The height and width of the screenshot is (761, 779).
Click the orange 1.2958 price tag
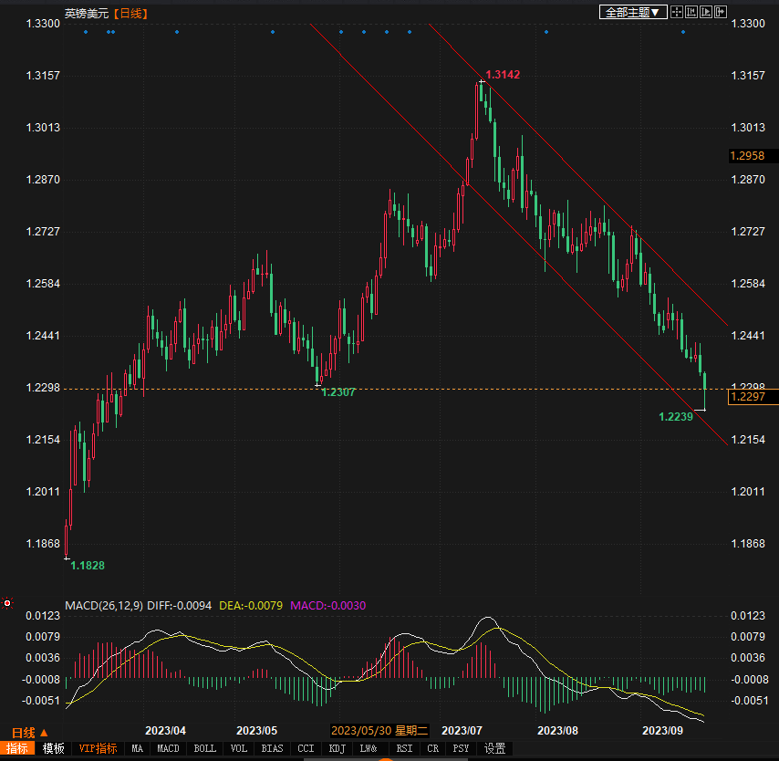753,156
